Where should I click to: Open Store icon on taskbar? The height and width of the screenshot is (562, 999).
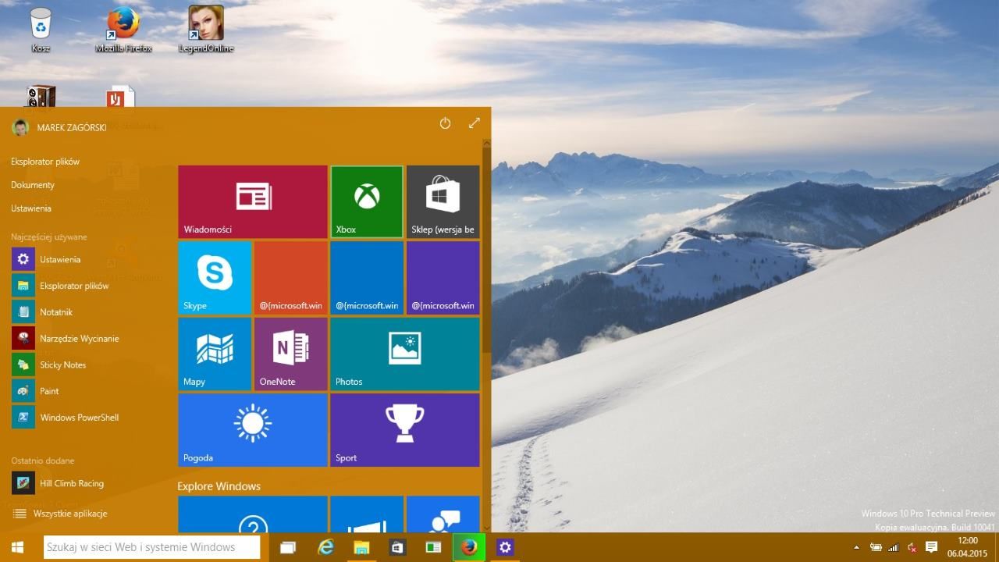397,547
